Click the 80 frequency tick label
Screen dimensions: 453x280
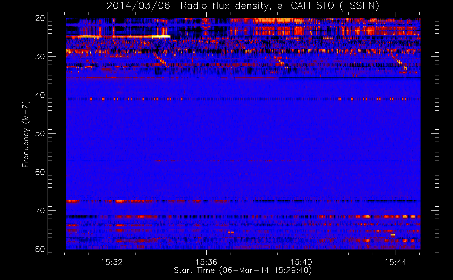click(40, 249)
